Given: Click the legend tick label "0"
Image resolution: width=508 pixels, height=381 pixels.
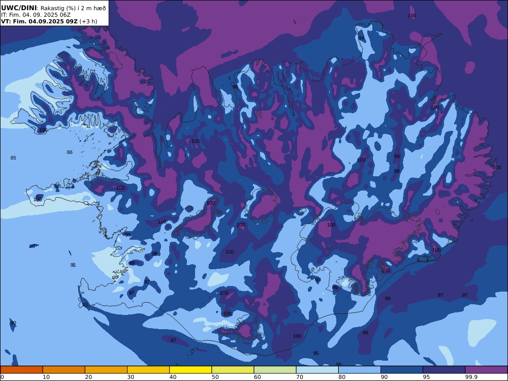Looking at the screenshot, I should 2,377.
